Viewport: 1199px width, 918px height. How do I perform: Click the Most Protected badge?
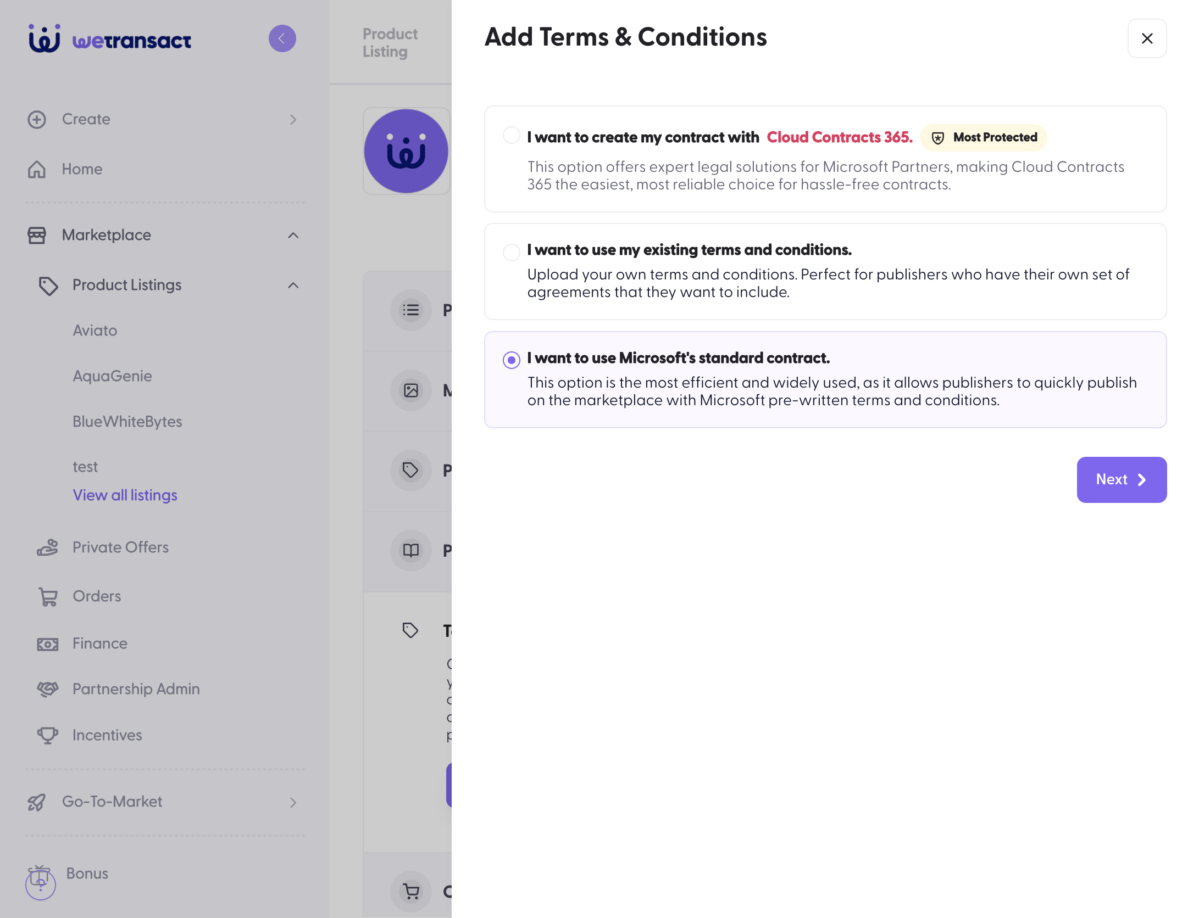pyautogui.click(x=984, y=137)
